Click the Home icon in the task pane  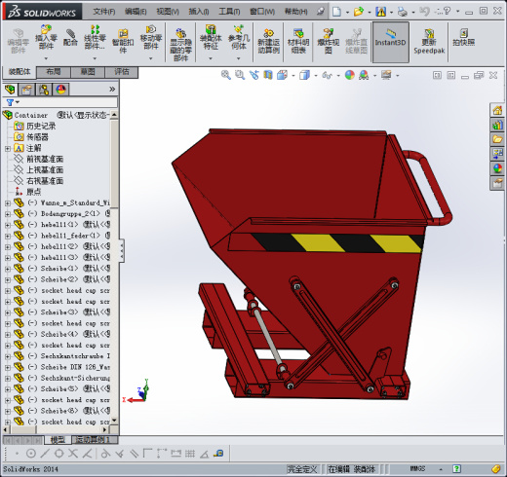coord(497,111)
